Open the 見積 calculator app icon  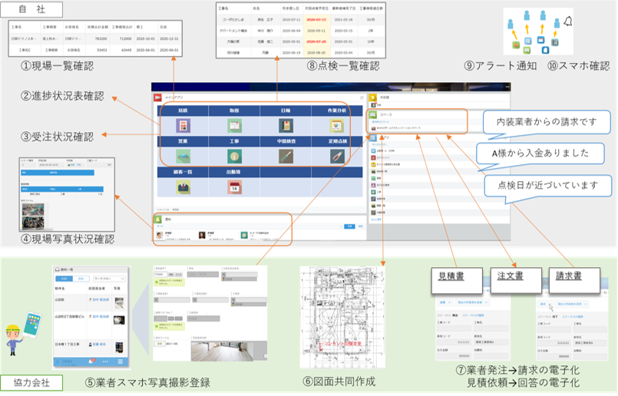tap(183, 126)
